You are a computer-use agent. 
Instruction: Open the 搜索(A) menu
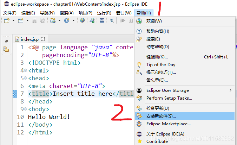67,13
